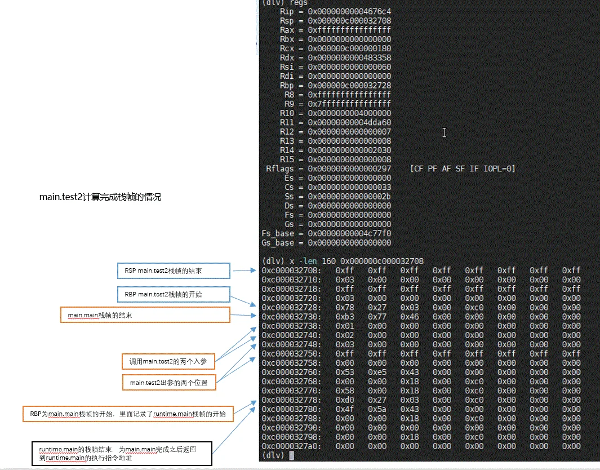Click memory address label 0xc000032718
The image size is (600, 470).
point(291,289)
